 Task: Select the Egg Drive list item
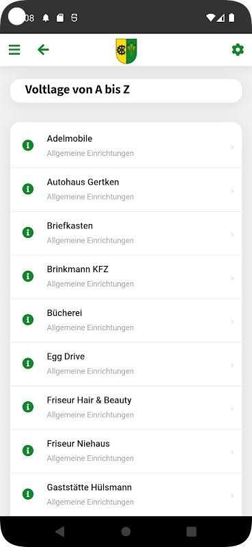(x=126, y=364)
